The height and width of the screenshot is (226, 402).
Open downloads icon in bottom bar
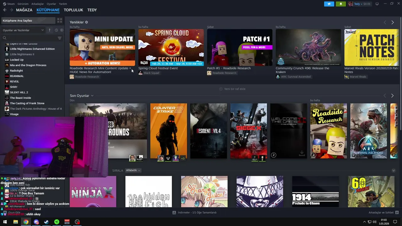(174, 213)
